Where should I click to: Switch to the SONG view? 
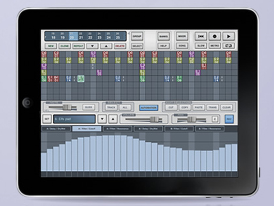182,46
